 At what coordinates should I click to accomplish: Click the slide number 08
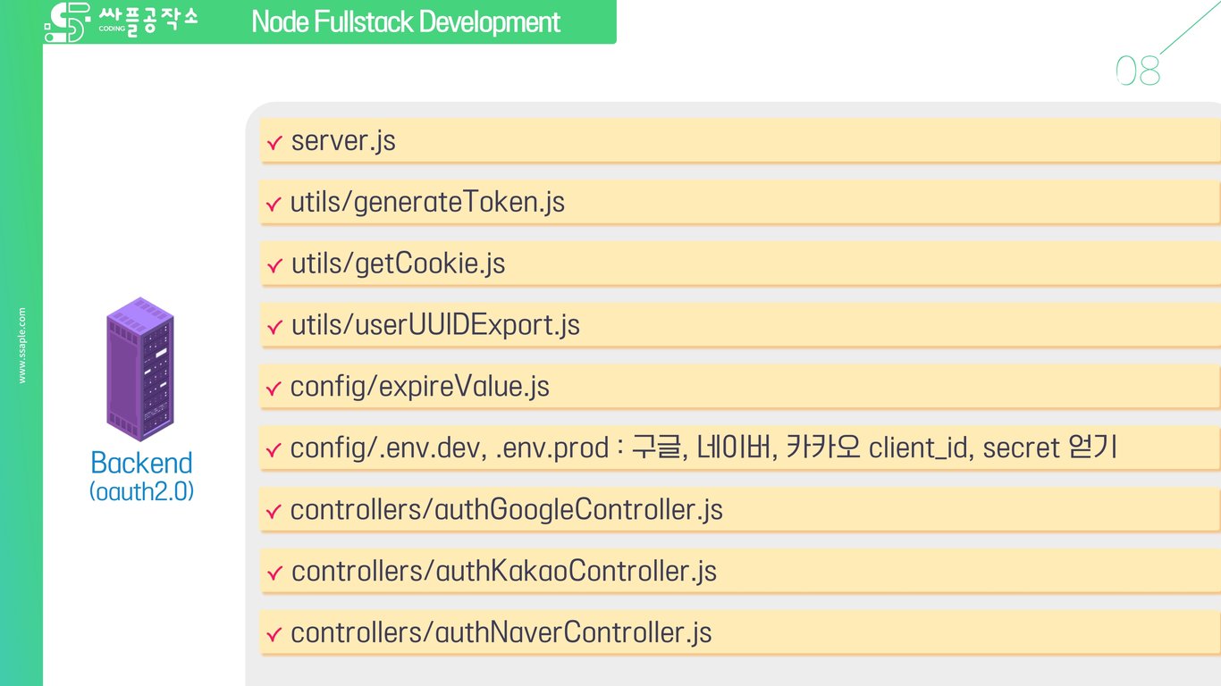[x=1138, y=71]
